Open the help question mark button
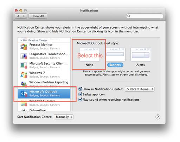The width and height of the screenshot is (180, 142). (158, 117)
